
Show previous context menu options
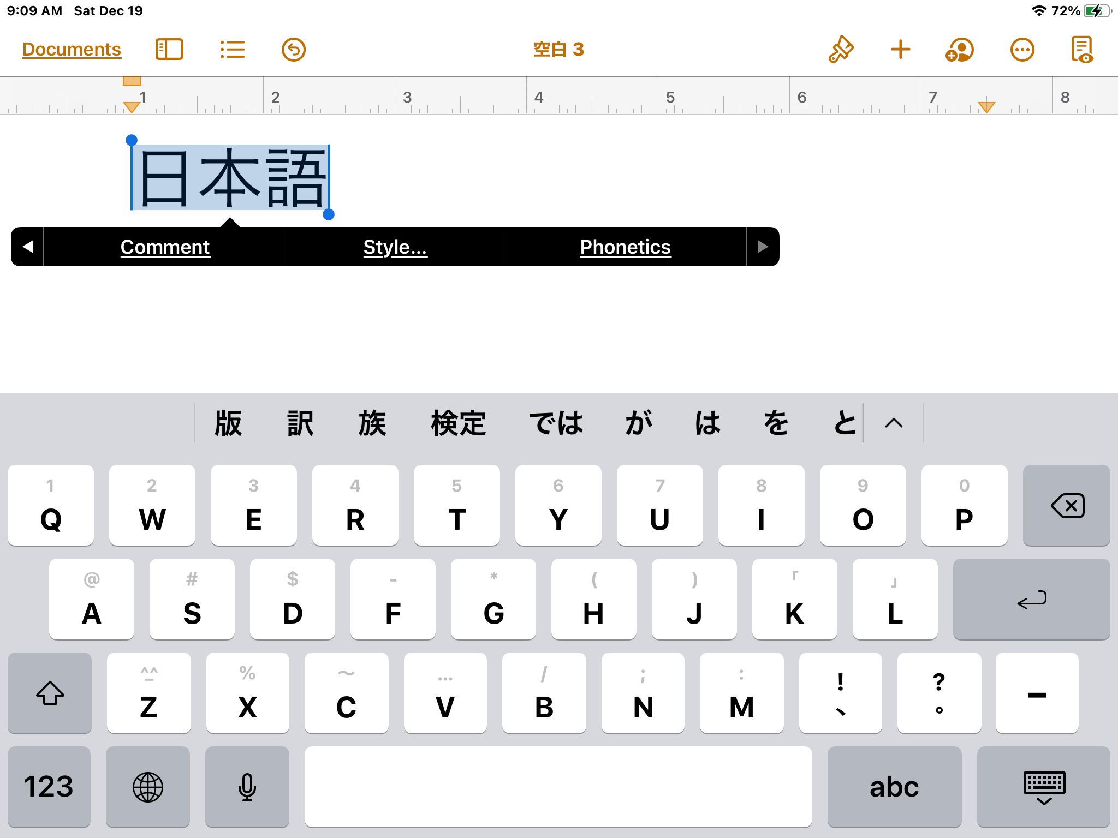pos(28,247)
